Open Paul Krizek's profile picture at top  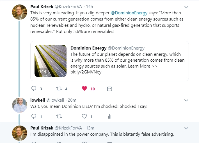[x=20, y=12]
